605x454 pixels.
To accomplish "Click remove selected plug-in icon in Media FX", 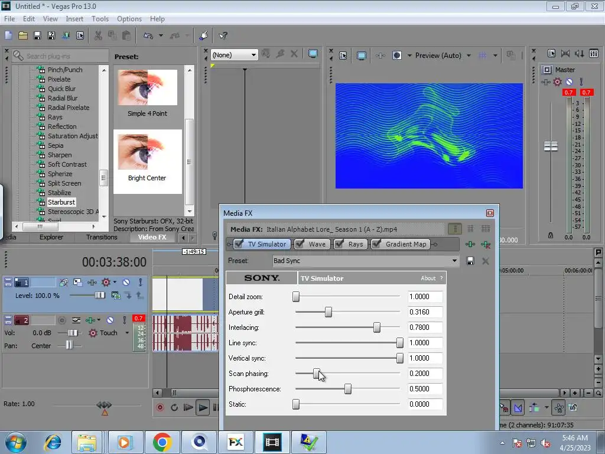I will (486, 244).
